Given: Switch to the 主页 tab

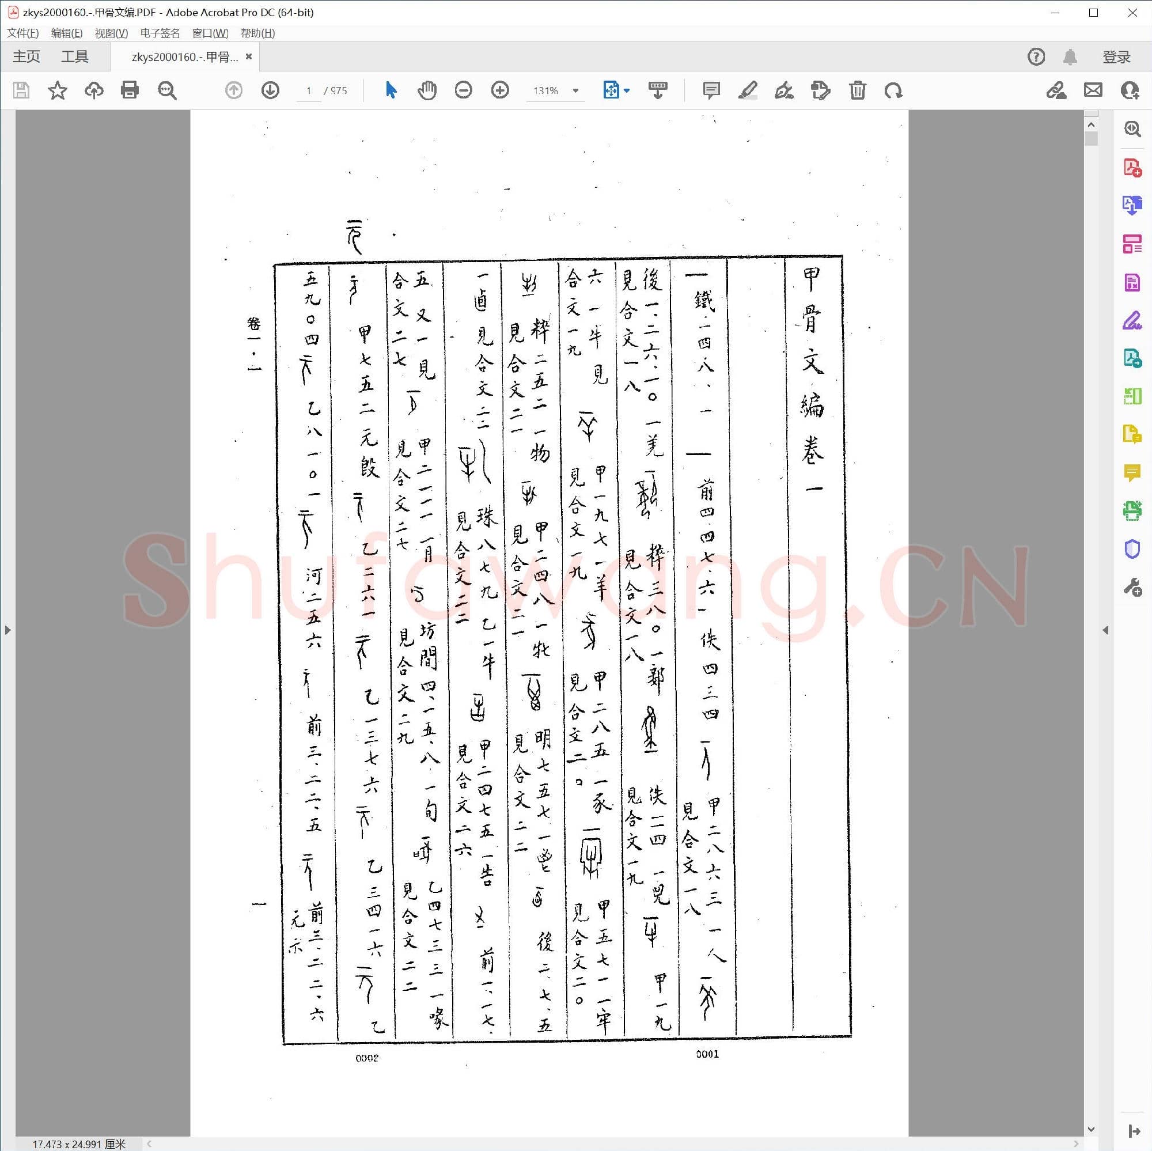Looking at the screenshot, I should coord(26,56).
